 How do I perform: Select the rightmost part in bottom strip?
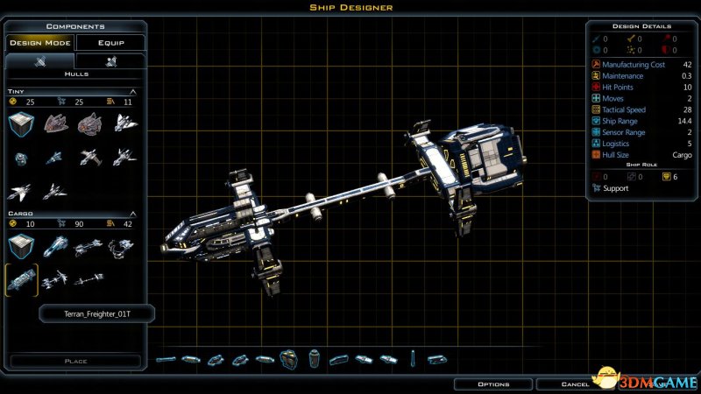pyautogui.click(x=436, y=359)
